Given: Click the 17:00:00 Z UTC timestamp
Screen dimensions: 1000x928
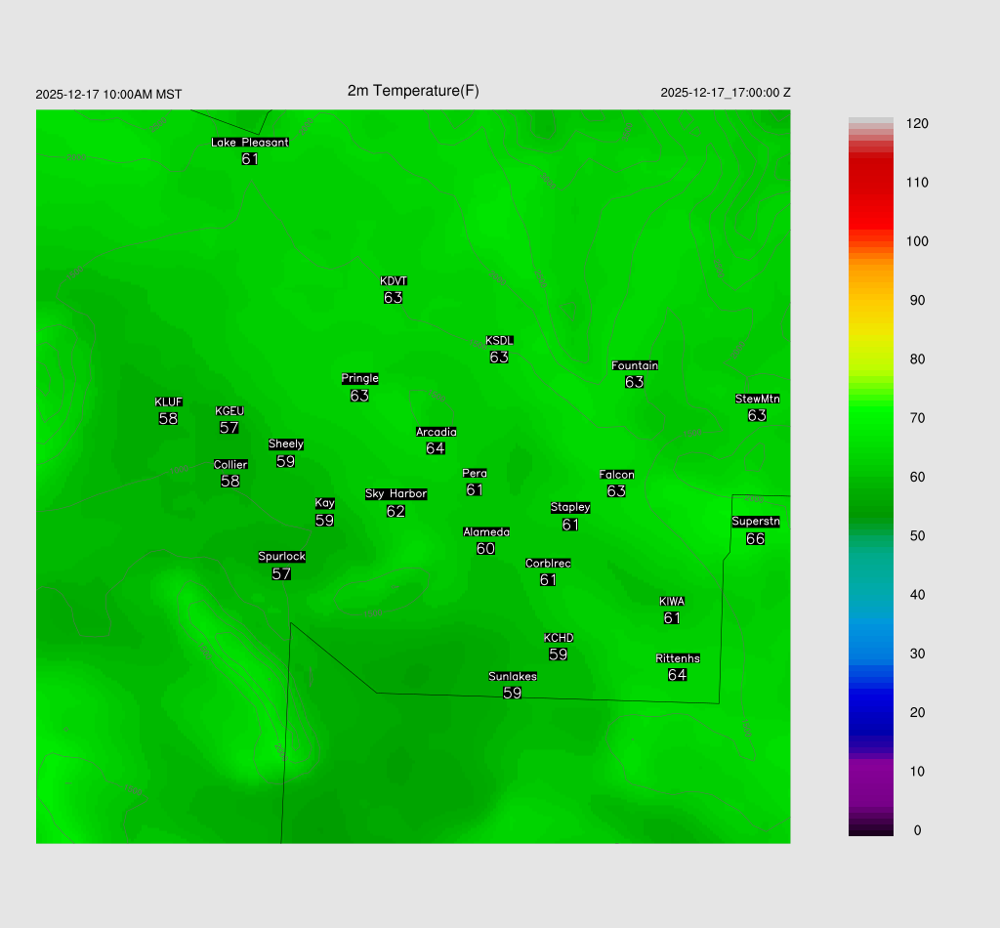Looking at the screenshot, I should [726, 93].
